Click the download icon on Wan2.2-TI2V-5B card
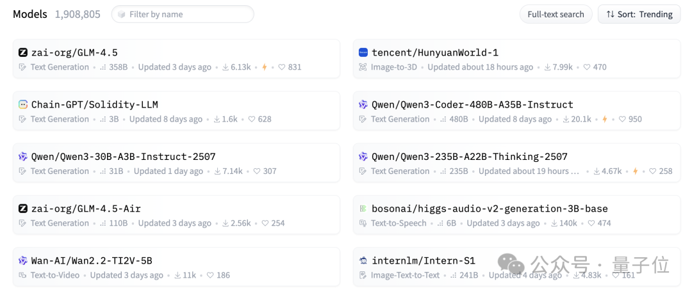The image size is (692, 293). 177,275
